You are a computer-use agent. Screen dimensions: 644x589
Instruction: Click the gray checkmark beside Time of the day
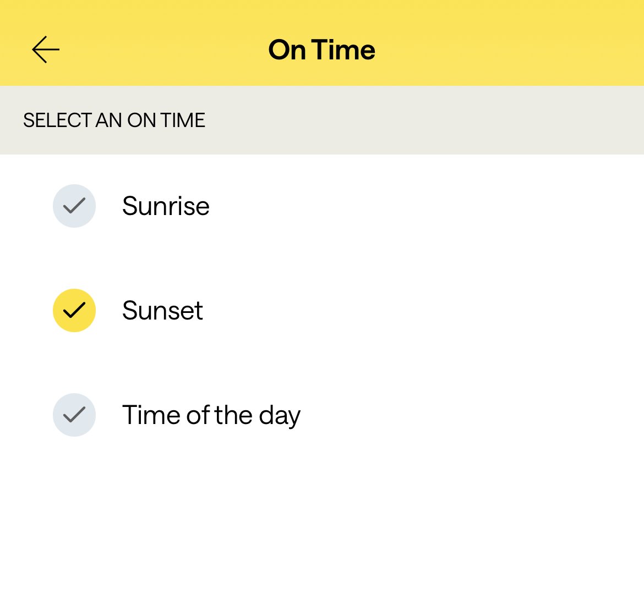pos(74,415)
